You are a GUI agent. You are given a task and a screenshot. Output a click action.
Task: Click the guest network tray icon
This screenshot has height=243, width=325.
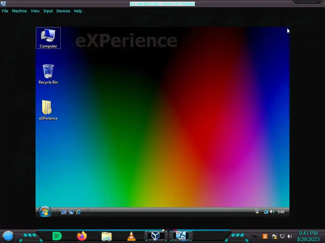click(x=266, y=212)
